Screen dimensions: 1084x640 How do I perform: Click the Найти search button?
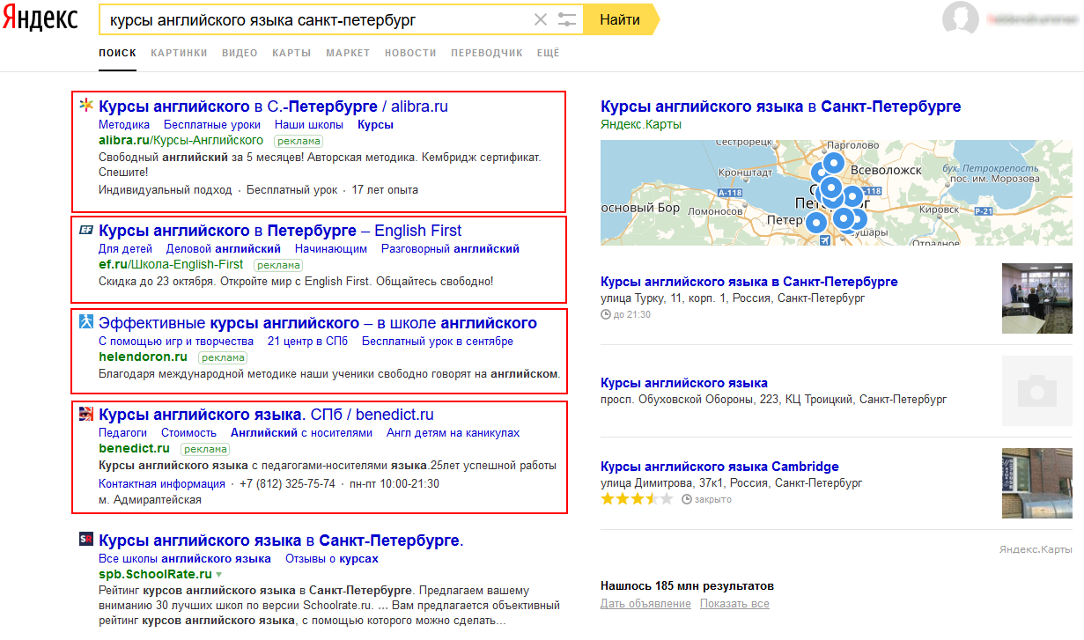(620, 19)
